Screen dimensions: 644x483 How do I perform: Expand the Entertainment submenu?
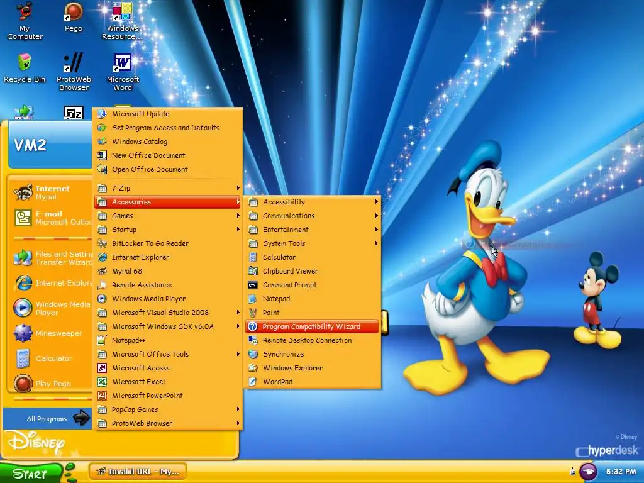click(313, 230)
